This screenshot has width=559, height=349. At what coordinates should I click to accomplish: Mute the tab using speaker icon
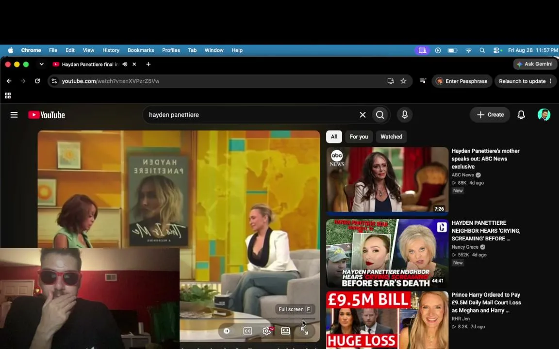pyautogui.click(x=125, y=64)
